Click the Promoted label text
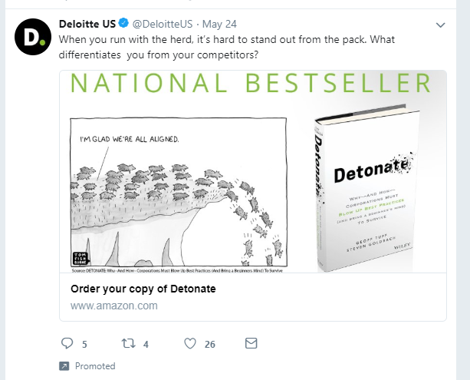470x380 pixels. (x=95, y=366)
